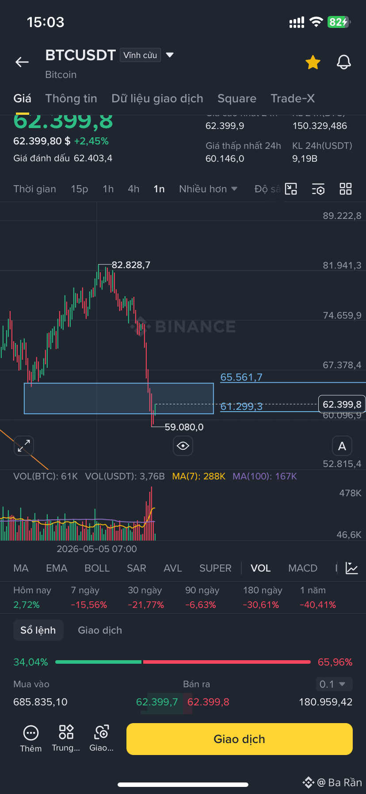
Task: Tap current price label 62.399,8
Action: [x=342, y=404]
